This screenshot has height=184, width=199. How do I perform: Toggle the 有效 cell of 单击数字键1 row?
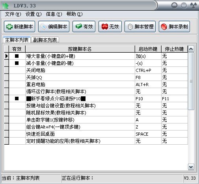[x=17, y=120]
